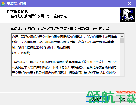Image resolution: width=136 pixels, height=105 pixels.
Task: Click the license line starting 的第三个直播版本
Action: [63, 42]
